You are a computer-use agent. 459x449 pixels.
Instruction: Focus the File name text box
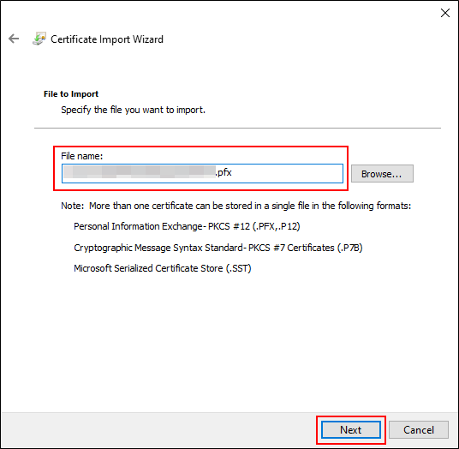click(x=202, y=173)
